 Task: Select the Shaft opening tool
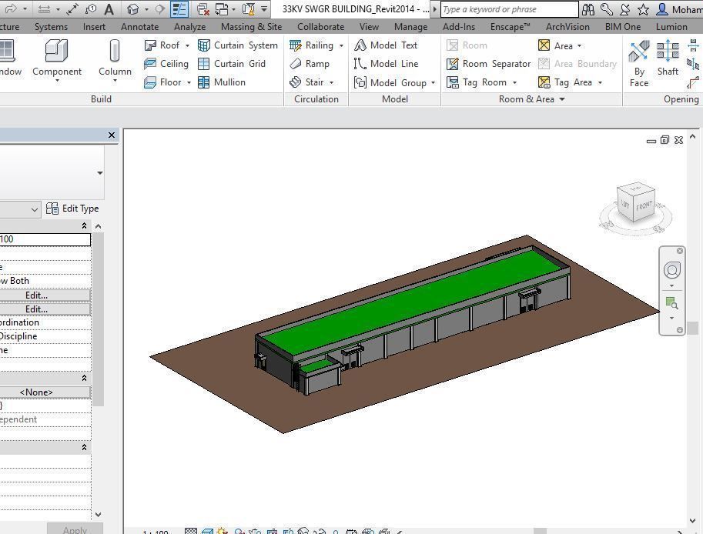click(668, 58)
